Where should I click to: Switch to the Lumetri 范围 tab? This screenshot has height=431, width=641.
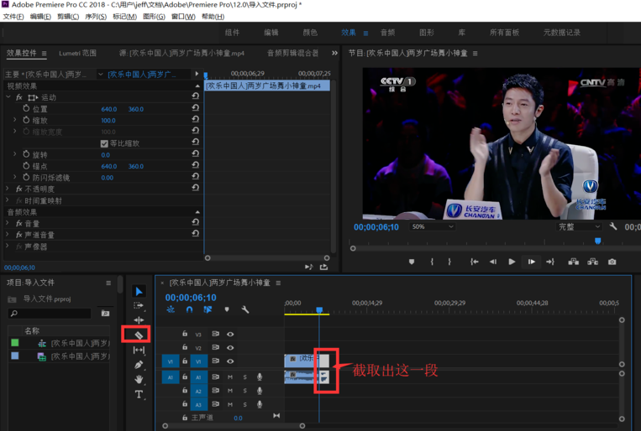pos(77,53)
